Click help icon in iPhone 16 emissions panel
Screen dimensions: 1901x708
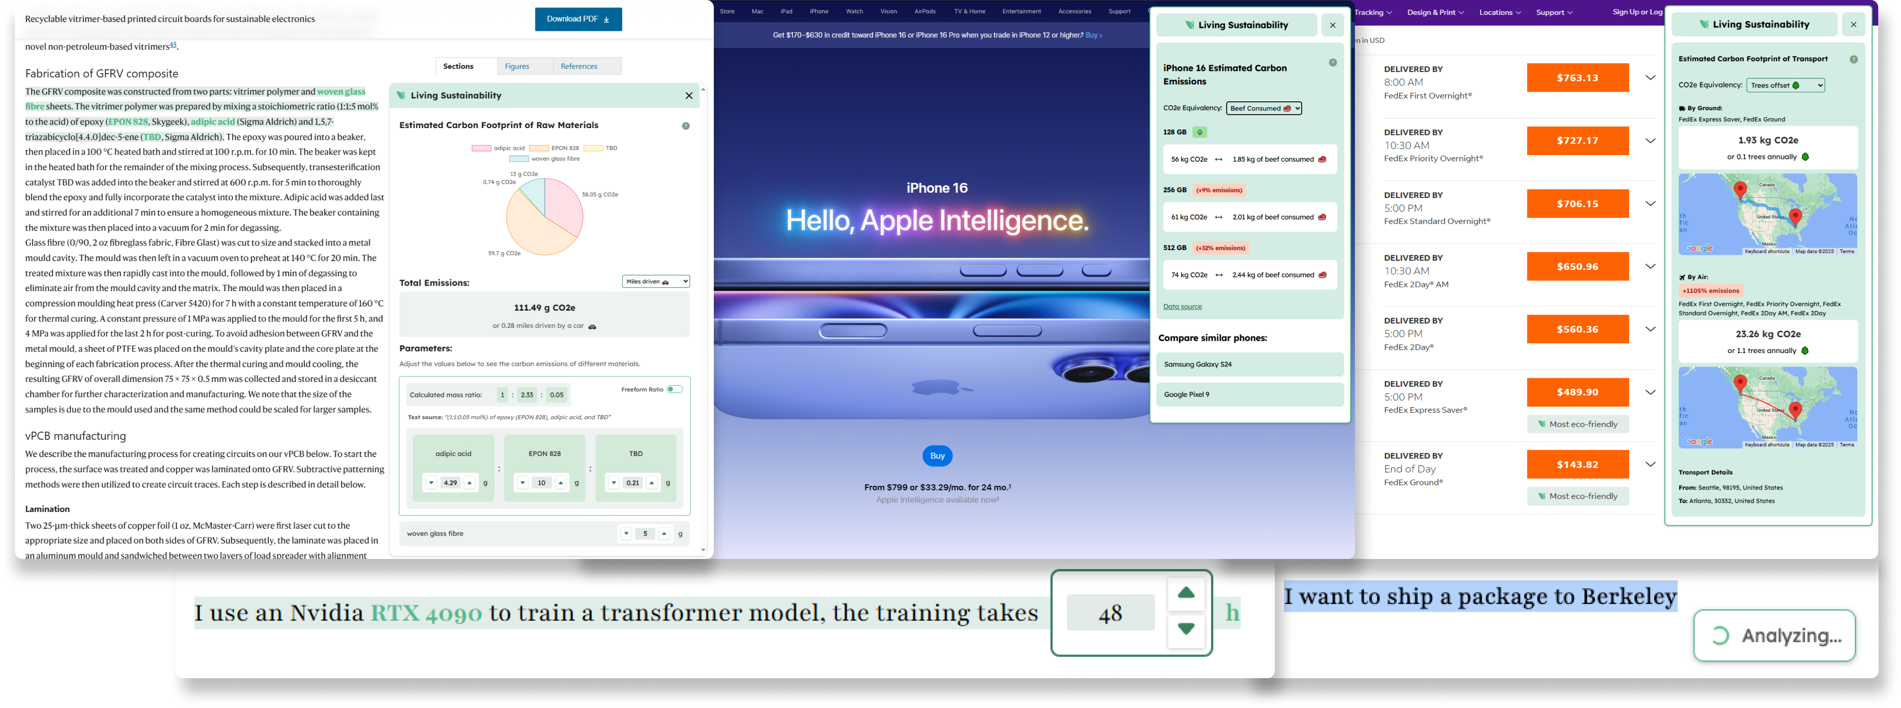point(1332,63)
